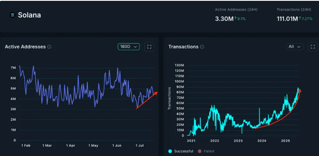Viewport: 319px width, 156px height.
Task: Expand Active Addresses chart to fullscreen
Action: click(x=149, y=47)
